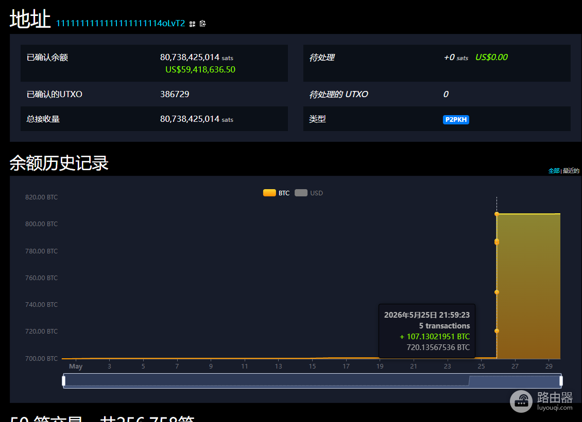The width and height of the screenshot is (582, 422).
Task: Show the address QR code icon
Action: (192, 24)
